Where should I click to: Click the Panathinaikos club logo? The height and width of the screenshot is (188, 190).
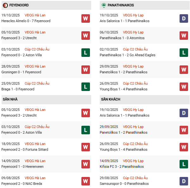(104, 5)
